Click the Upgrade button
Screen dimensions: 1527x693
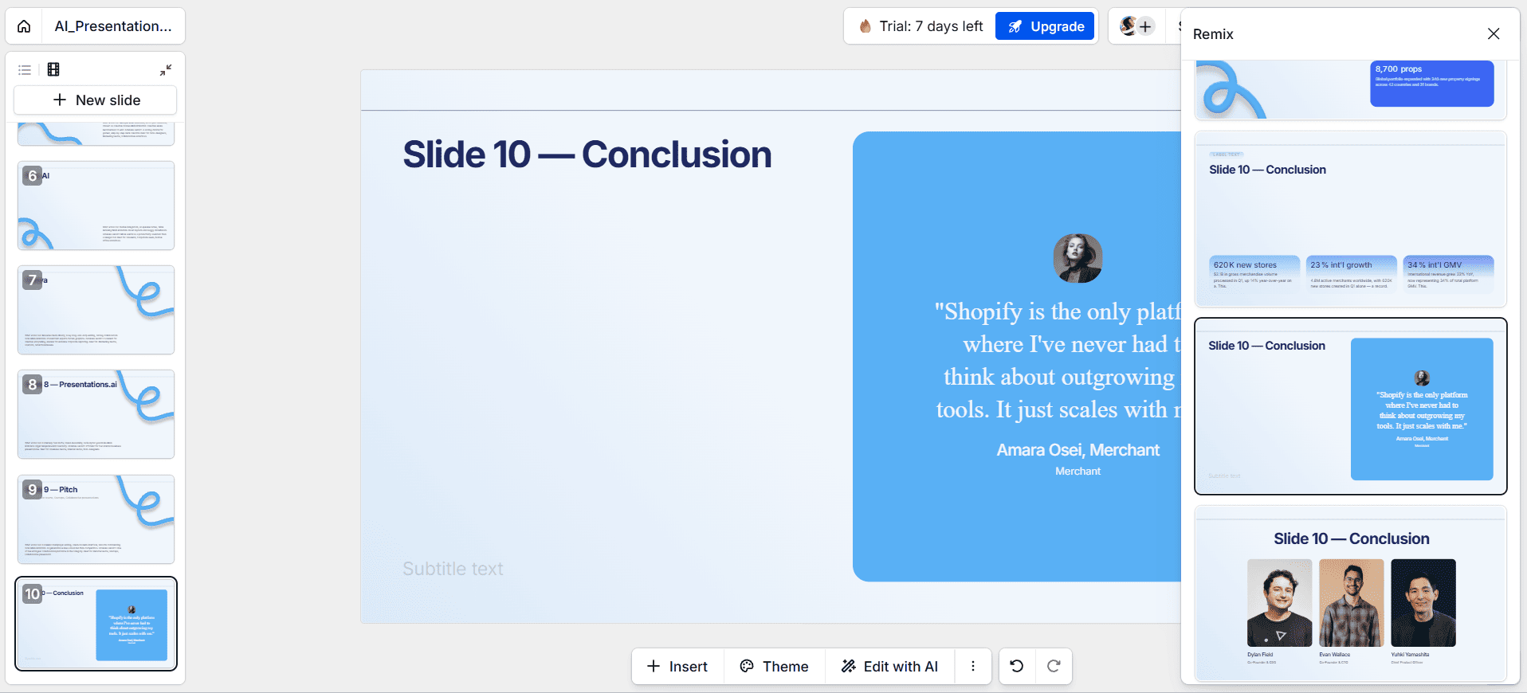coord(1045,26)
